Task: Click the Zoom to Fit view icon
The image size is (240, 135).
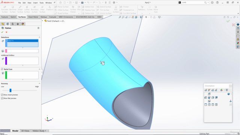Action: pos(120,17)
